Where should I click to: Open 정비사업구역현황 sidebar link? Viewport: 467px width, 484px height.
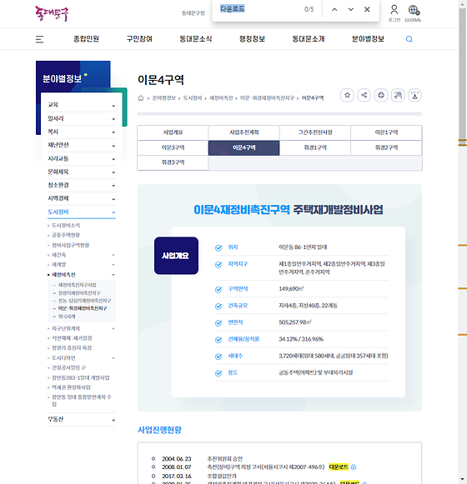(71, 245)
